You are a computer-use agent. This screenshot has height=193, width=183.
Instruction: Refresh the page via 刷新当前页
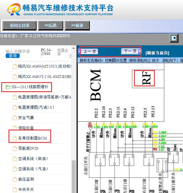click(157, 53)
